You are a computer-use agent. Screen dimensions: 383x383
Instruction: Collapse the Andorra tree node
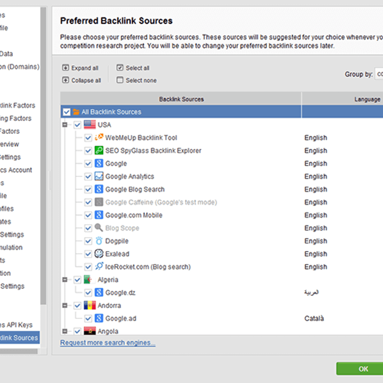pyautogui.click(x=65, y=305)
